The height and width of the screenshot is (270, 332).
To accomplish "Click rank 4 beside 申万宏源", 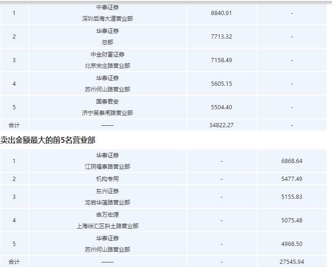I will (x=14, y=221).
